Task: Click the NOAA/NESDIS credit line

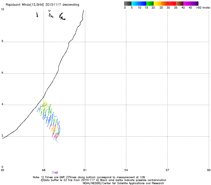Action: [x=123, y=183]
